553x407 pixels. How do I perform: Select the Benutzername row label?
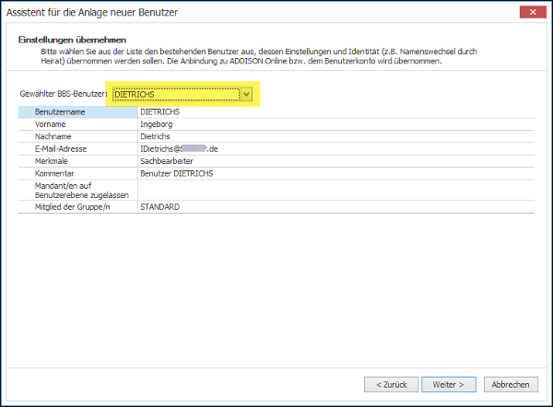click(x=78, y=112)
